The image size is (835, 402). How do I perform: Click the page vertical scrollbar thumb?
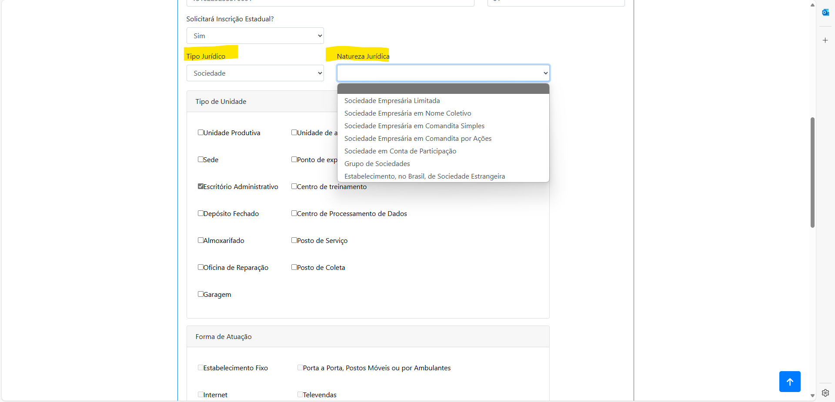[x=812, y=172]
